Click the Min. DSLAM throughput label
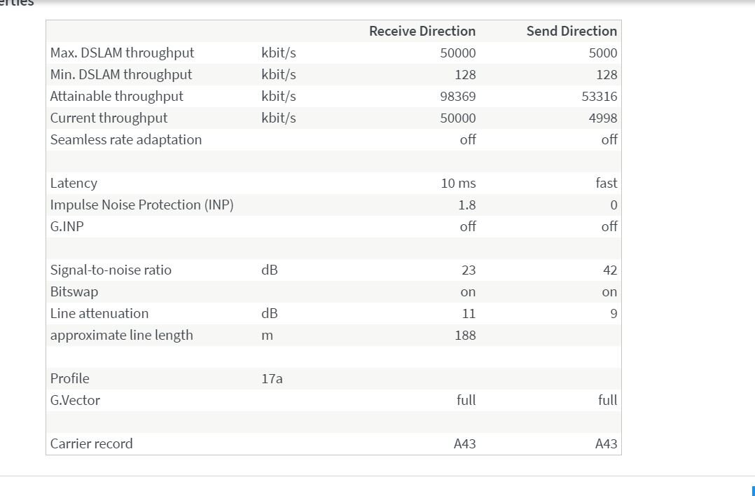 [x=120, y=74]
